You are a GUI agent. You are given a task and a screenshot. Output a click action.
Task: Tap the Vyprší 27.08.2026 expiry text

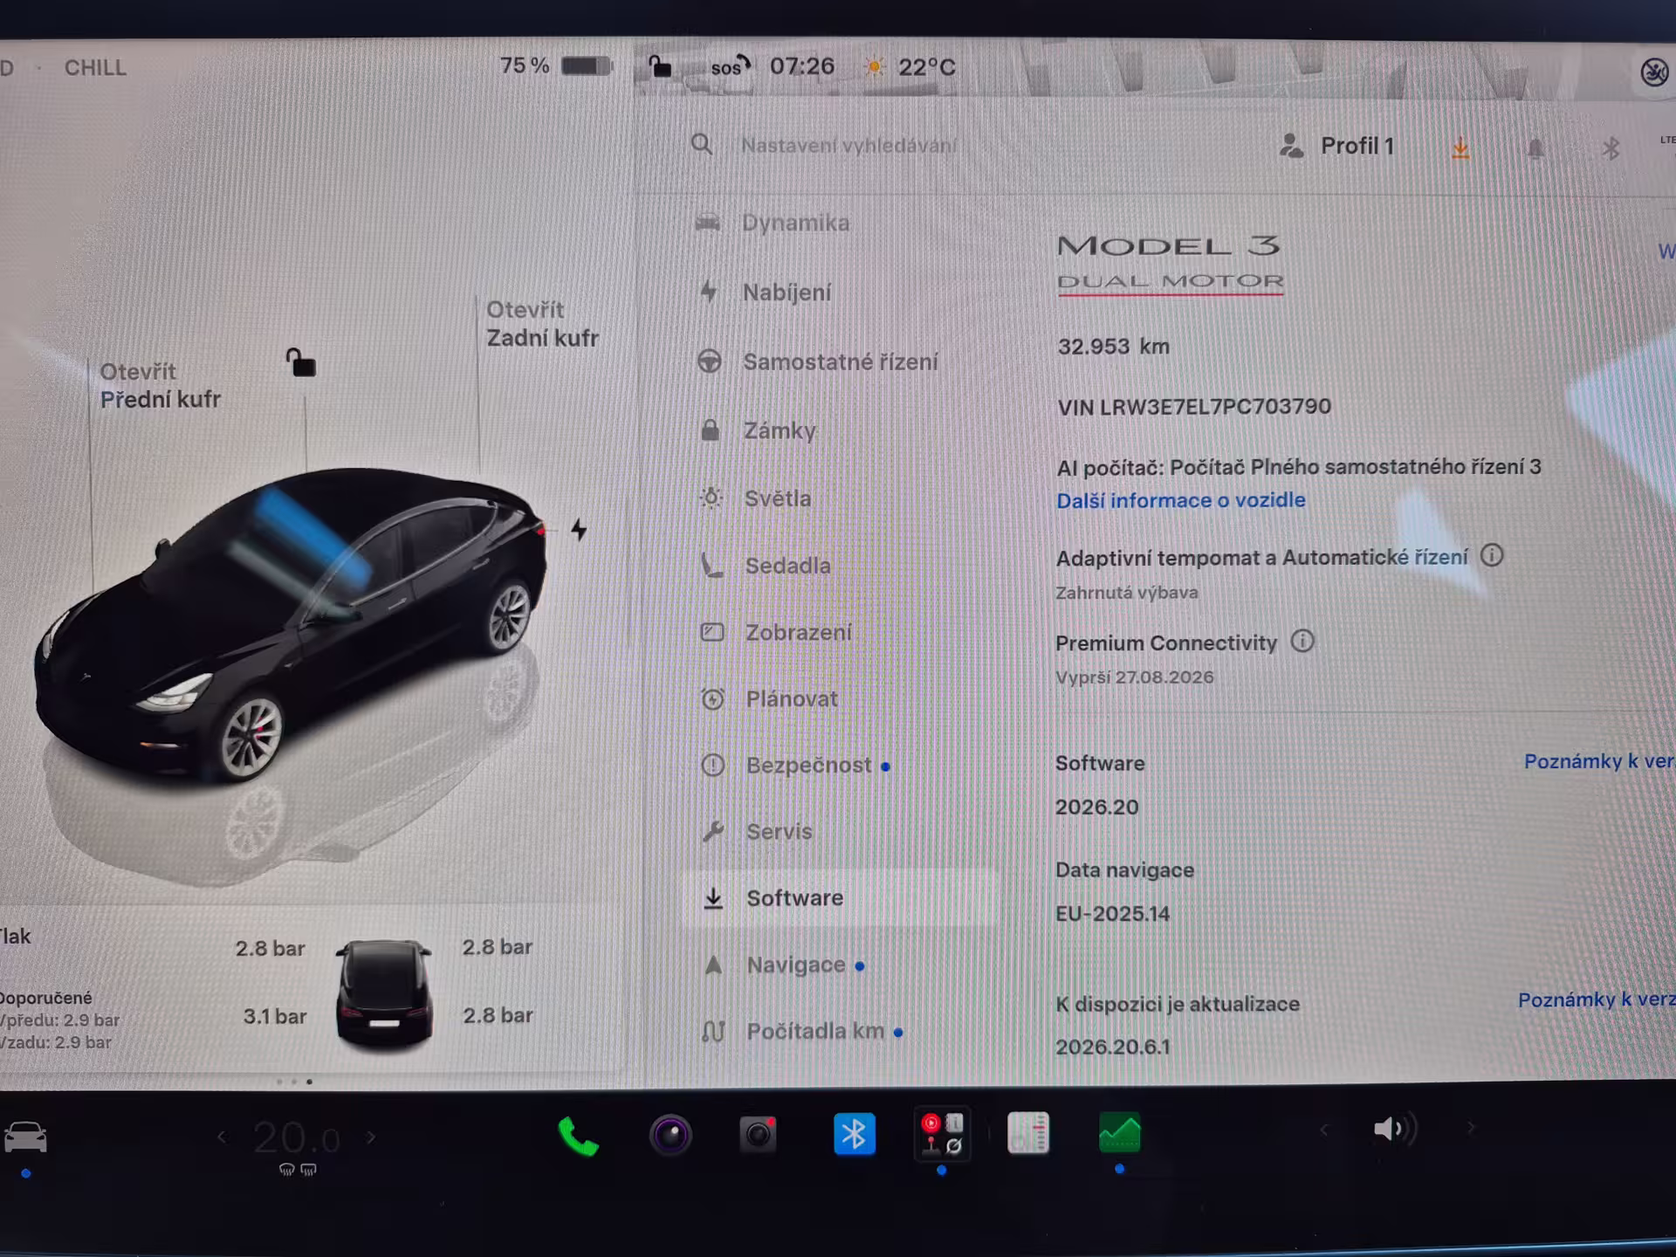1135,677
